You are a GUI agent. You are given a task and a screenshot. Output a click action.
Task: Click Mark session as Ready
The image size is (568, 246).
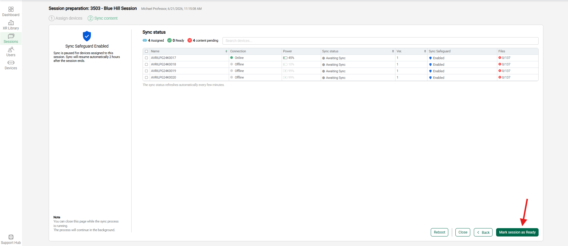(x=517, y=232)
